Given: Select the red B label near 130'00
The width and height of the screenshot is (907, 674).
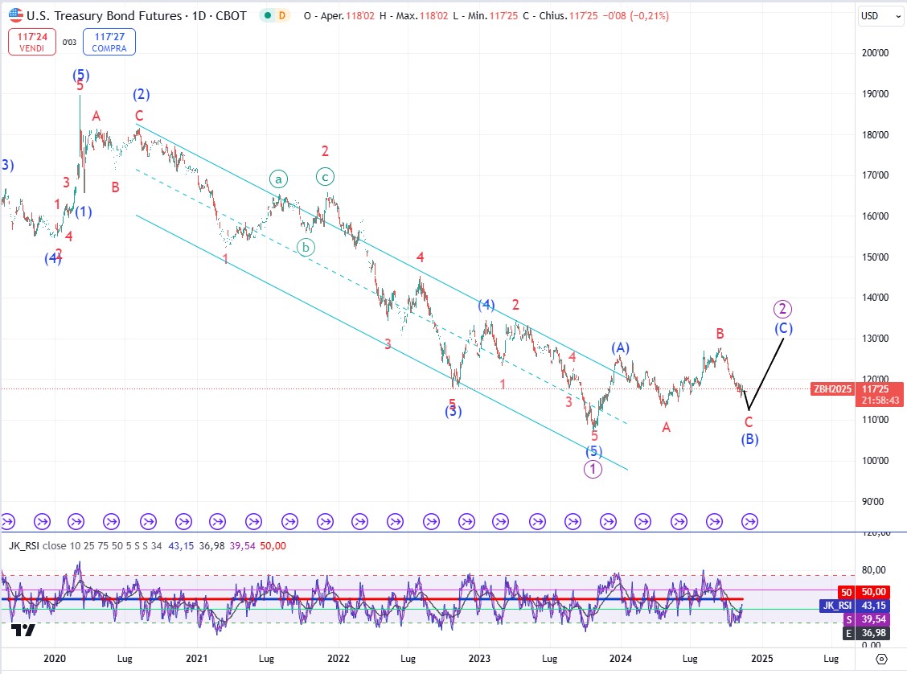Looking at the screenshot, I should (x=720, y=334).
